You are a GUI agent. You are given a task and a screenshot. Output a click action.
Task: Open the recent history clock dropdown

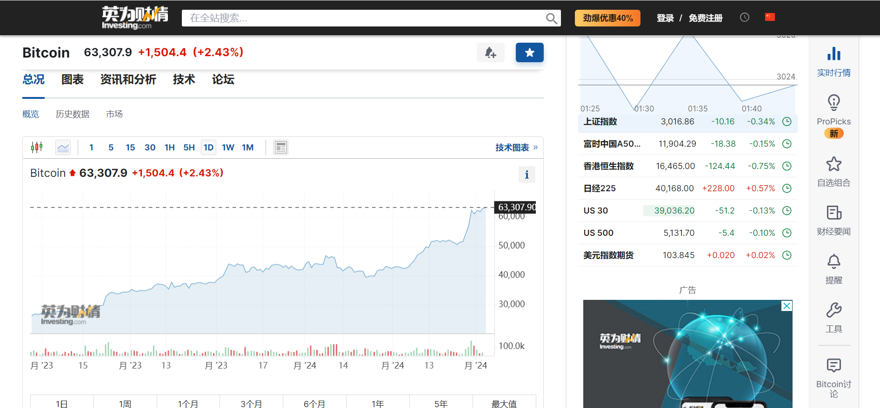[x=744, y=17]
